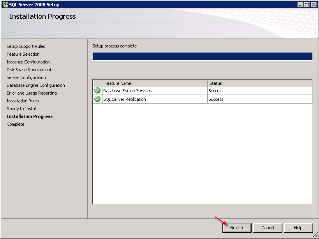Click Success status for SQL Server Replication
Image resolution: width=319 pixels, height=239 pixels.
tap(216, 99)
